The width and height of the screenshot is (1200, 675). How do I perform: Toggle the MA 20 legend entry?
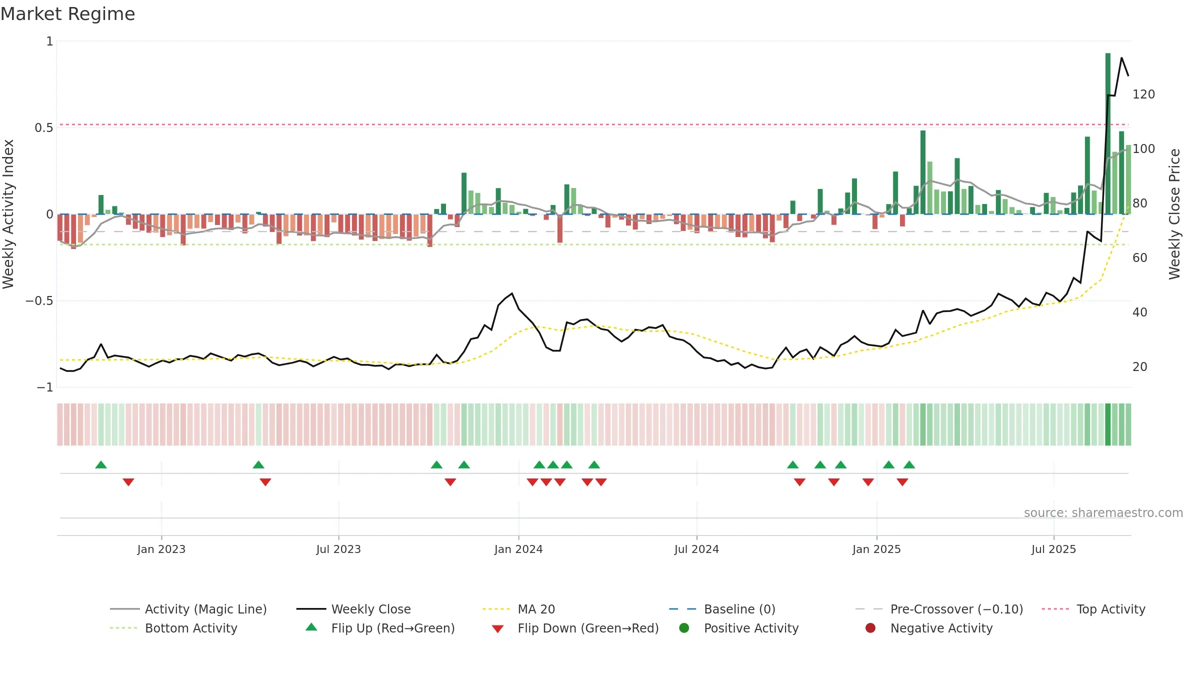tap(518, 609)
